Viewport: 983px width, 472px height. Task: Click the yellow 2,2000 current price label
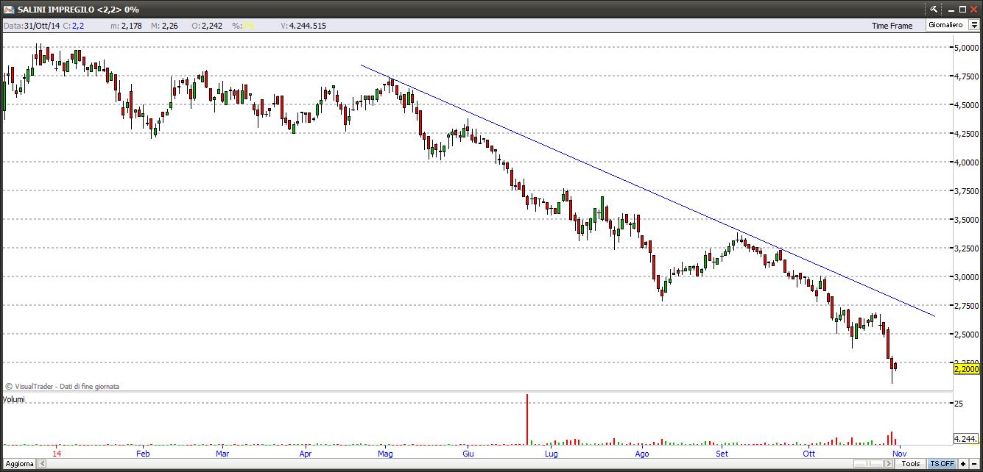966,369
